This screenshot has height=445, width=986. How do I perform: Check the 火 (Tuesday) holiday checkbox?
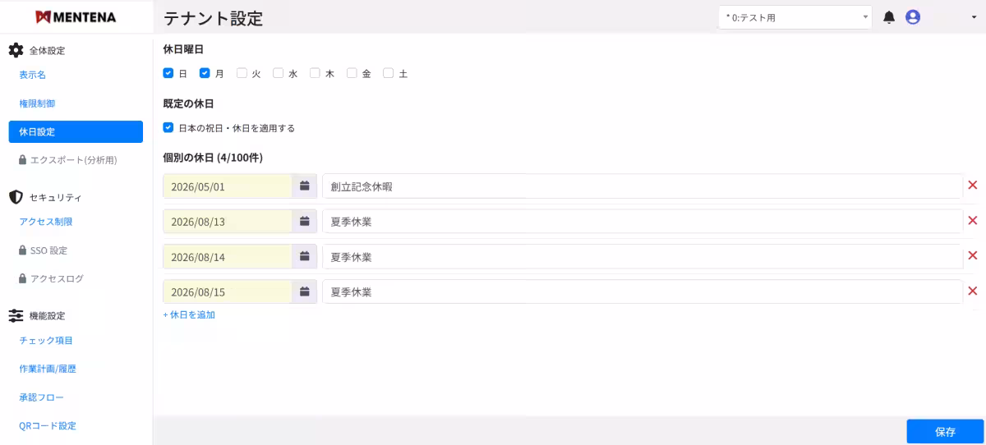click(x=242, y=73)
